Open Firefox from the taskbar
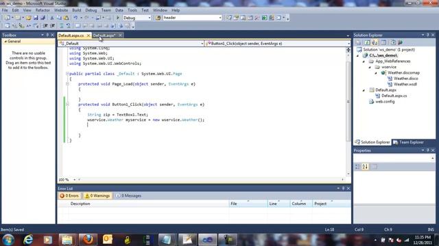This screenshot has height=246, width=439. 88,240
